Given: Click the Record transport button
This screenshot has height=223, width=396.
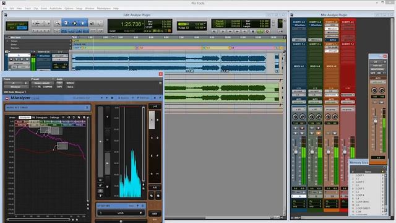Looking at the screenshot, I should [x=267, y=32].
